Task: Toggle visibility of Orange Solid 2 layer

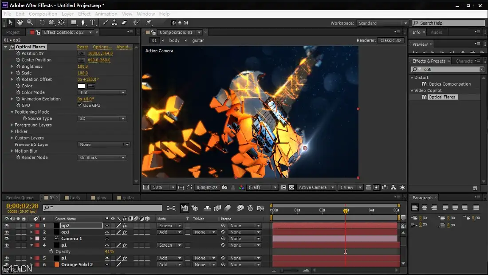Action: point(7,265)
